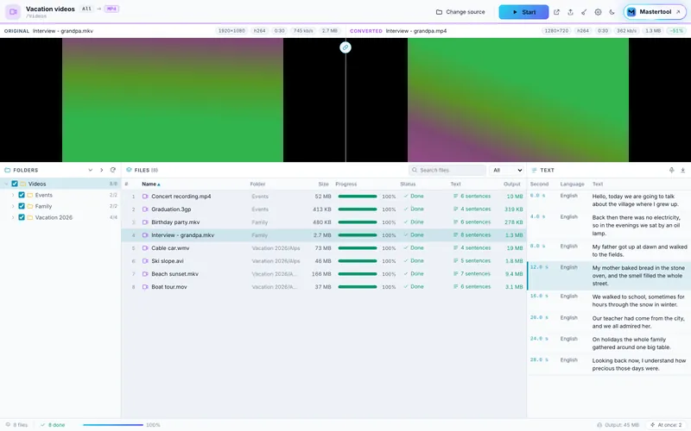Click the All input format badge
The image size is (691, 431).
(87, 9)
